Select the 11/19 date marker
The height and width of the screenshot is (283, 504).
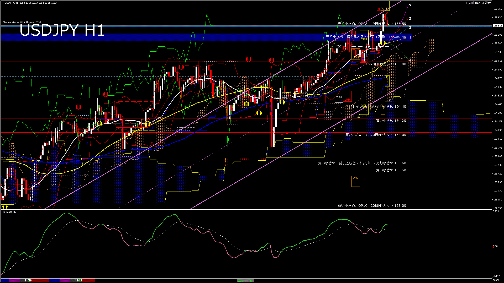(78, 280)
